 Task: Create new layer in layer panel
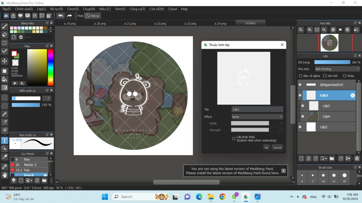(x=301, y=158)
